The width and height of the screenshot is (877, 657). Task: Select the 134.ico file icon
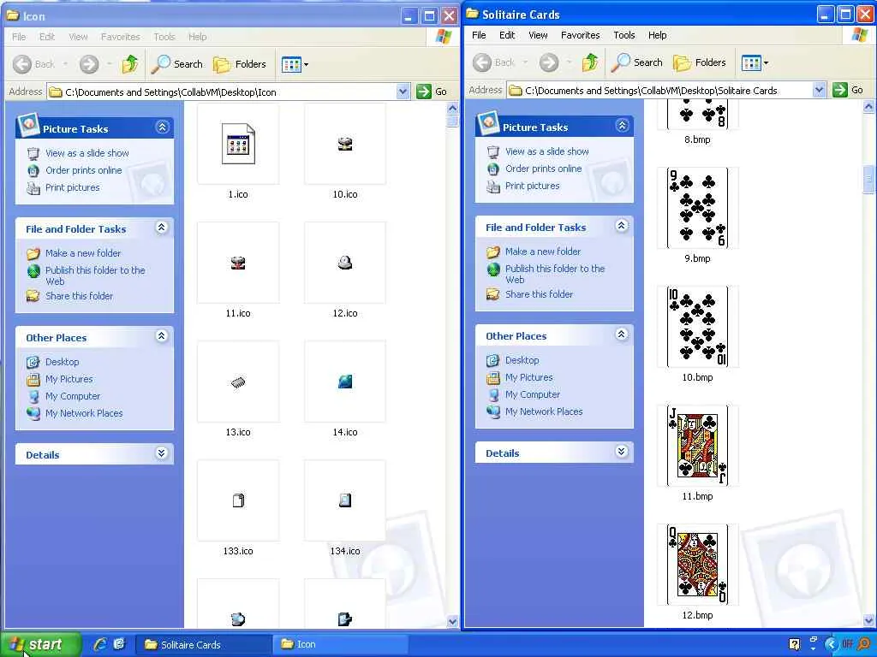(x=345, y=500)
